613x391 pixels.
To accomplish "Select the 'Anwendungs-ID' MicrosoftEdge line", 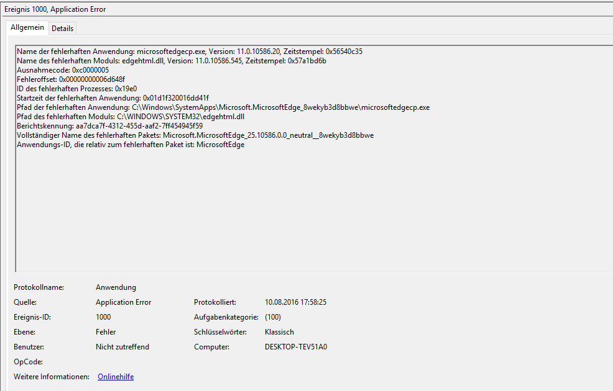I will [131, 145].
